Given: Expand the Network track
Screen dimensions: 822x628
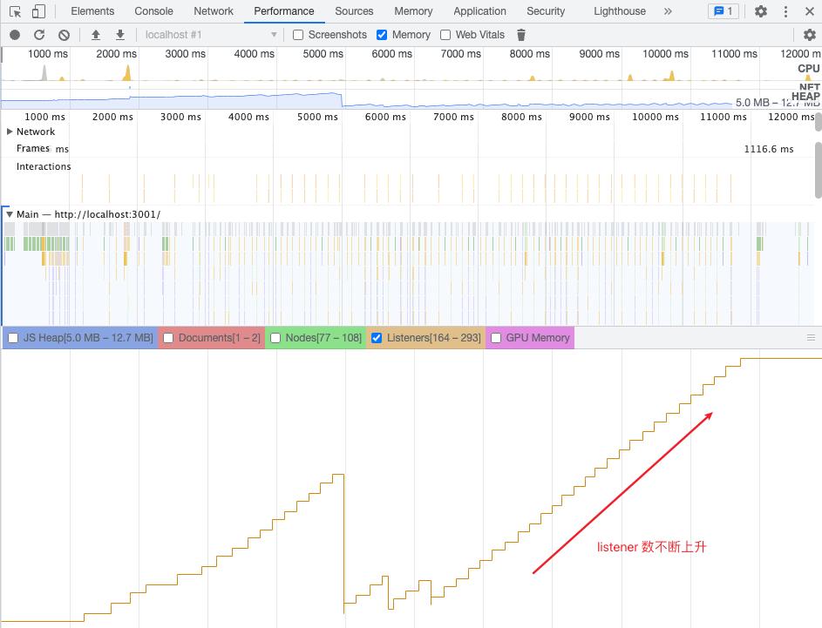Looking at the screenshot, I should pyautogui.click(x=10, y=132).
